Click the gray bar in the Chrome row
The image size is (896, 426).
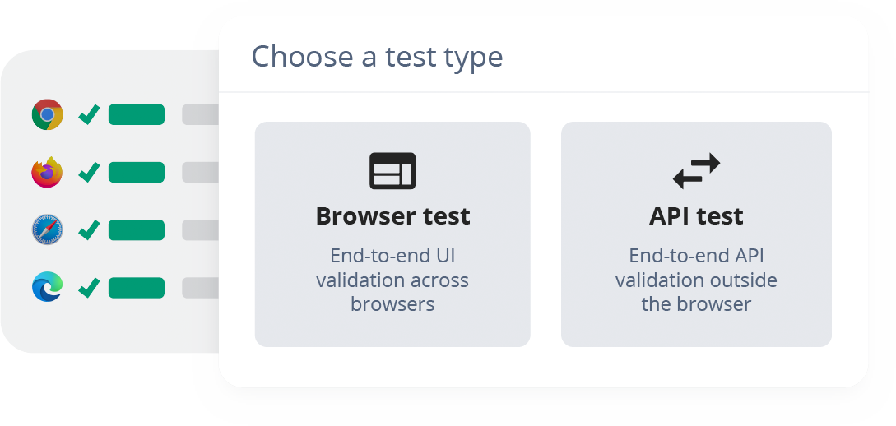pos(200,114)
